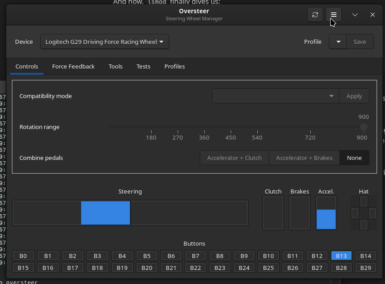Select Accelerator + Brakes pedal combination
This screenshot has height=284, width=385.
point(304,158)
